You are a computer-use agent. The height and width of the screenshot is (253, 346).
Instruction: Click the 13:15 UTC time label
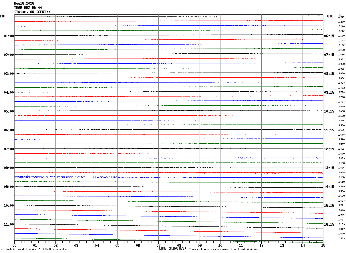[x=329, y=168]
